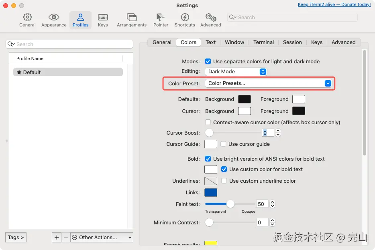Open the Pointer settings pane
375x250 pixels.
point(161,20)
